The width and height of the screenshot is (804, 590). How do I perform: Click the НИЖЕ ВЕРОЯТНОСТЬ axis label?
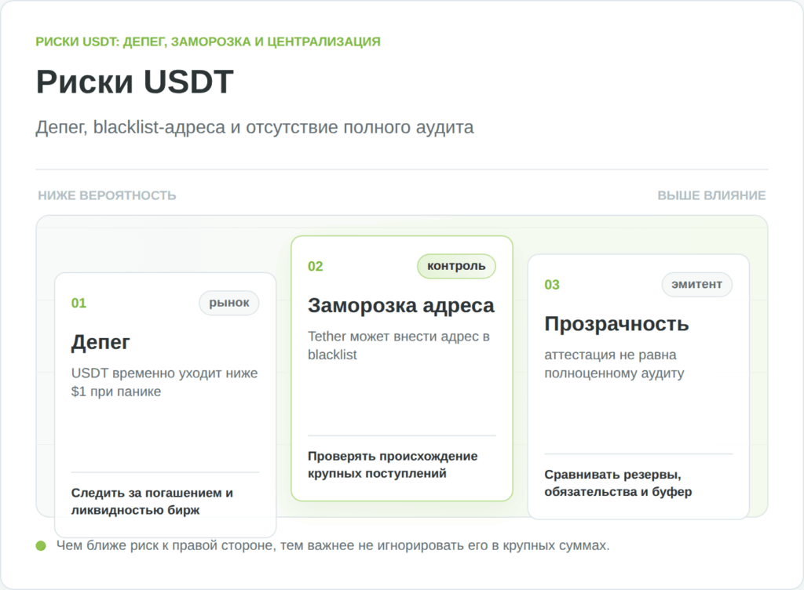tap(107, 195)
